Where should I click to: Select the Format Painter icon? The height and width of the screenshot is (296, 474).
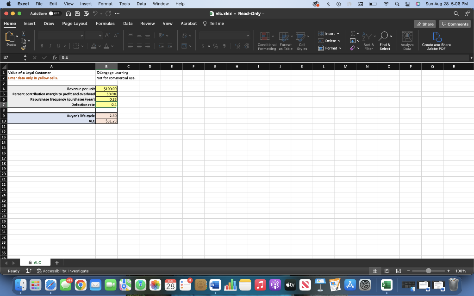[22, 48]
